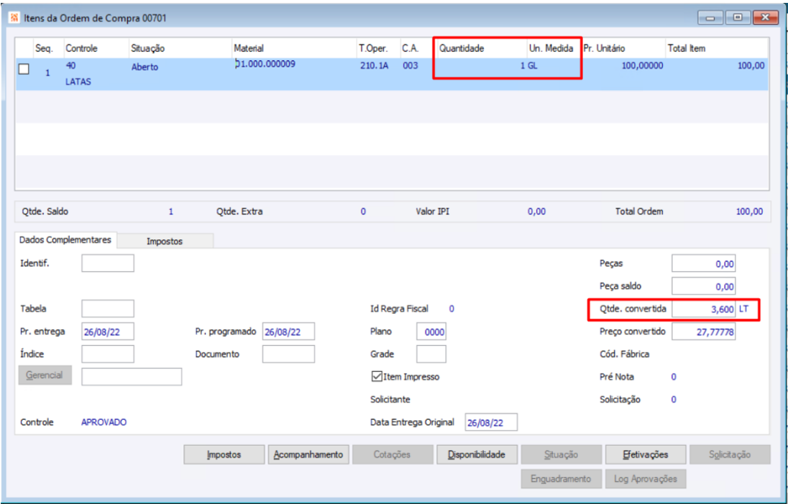Viewport: 788px width, 504px height.
Task: Click the LATAS description in the row
Action: tap(78, 81)
